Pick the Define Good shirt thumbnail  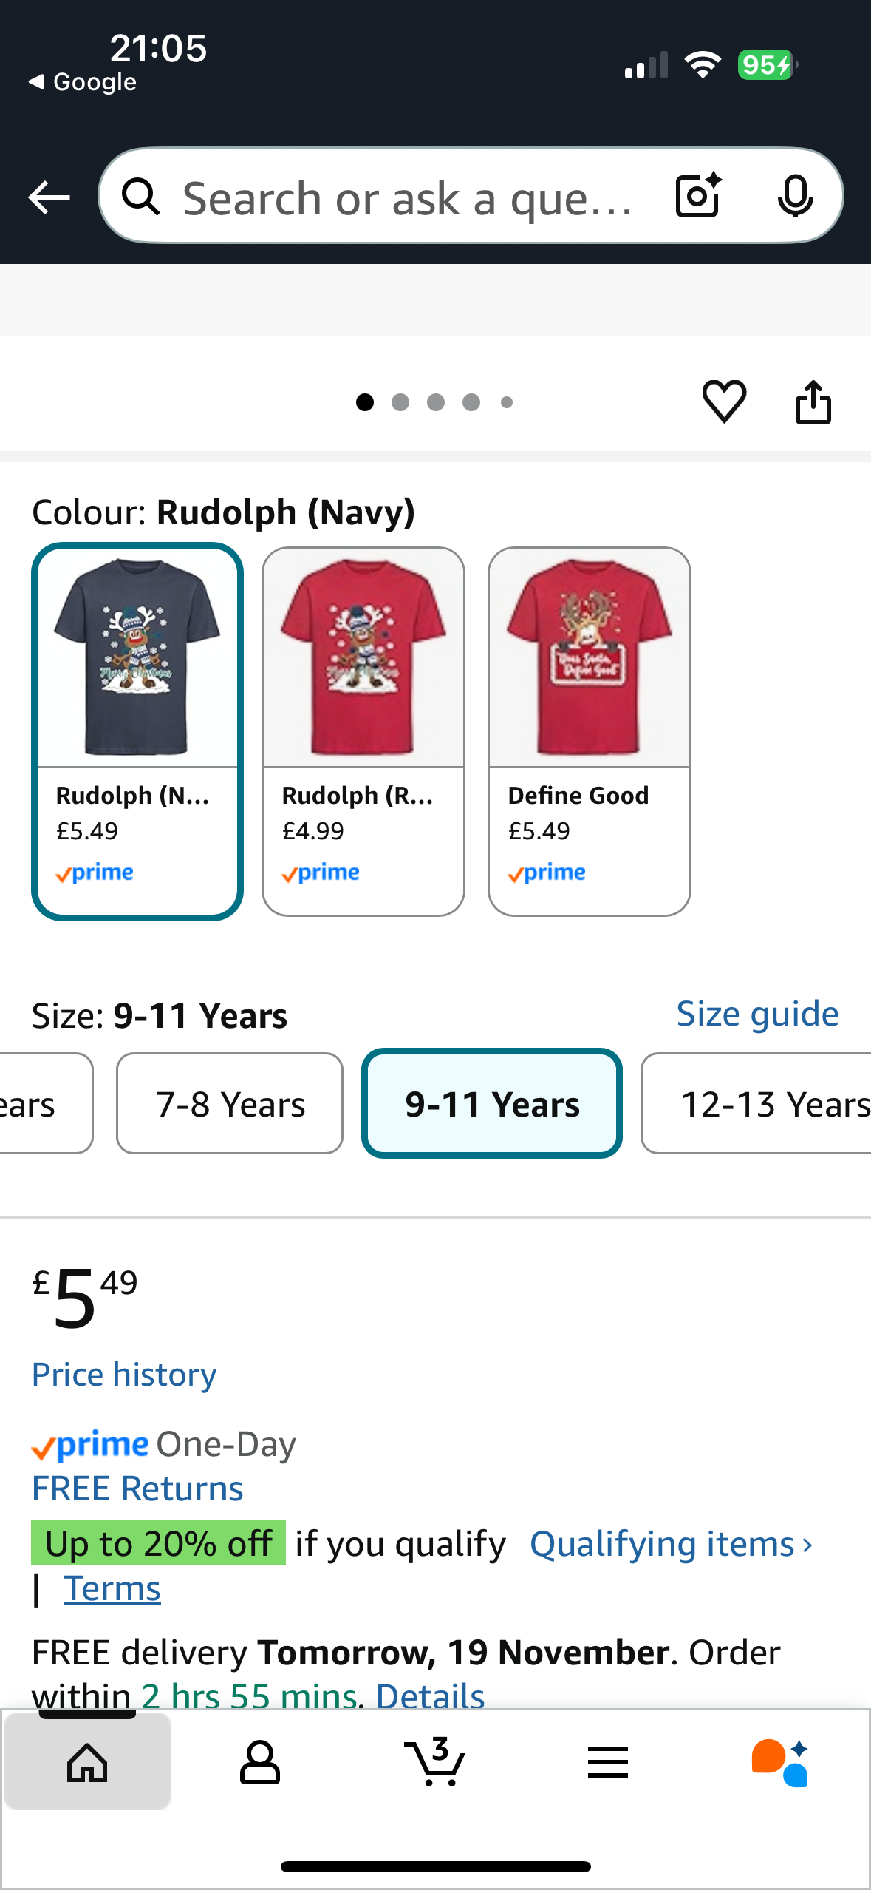[590, 731]
